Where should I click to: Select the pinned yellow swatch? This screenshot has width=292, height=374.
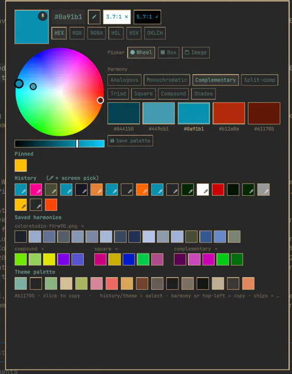pyautogui.click(x=21, y=166)
